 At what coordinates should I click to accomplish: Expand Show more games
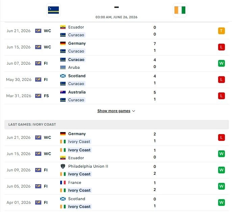[x=114, y=111]
